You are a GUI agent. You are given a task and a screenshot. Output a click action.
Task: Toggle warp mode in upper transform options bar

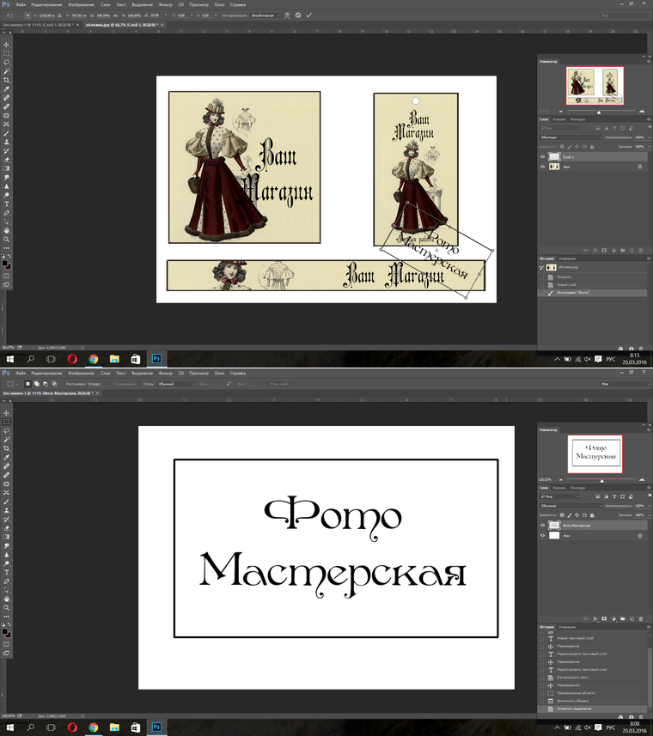coord(287,15)
